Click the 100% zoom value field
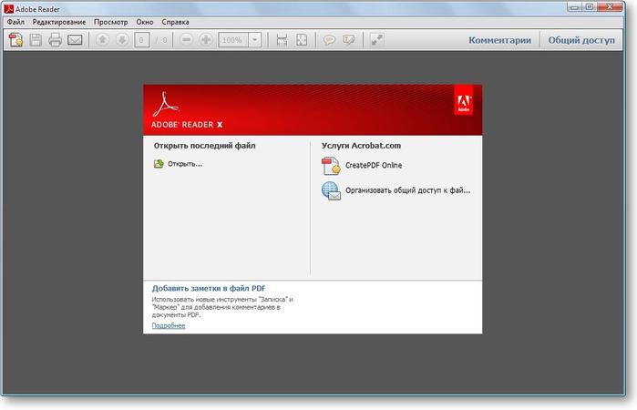This screenshot has height=410, width=637. (x=233, y=40)
